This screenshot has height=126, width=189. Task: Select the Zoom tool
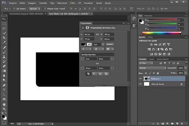click(4, 109)
